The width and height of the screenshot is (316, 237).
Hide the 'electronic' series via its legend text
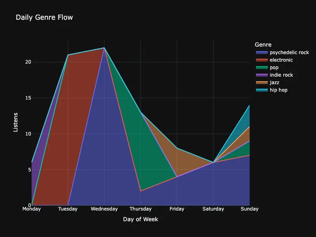[x=281, y=60]
